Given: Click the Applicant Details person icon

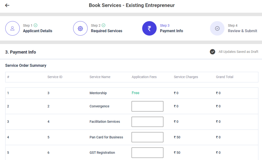Looking at the screenshot, I should [x=12, y=28].
